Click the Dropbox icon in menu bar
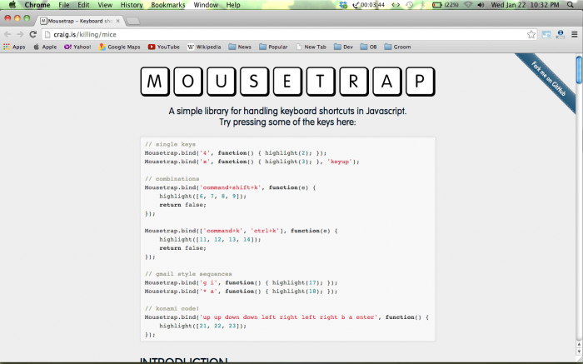Viewport: 583px width, 364px height. click(343, 5)
